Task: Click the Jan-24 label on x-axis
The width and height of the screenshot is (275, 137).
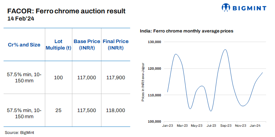Action: coord(255,126)
